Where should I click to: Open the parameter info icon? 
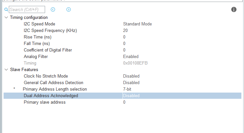pos(234,9)
